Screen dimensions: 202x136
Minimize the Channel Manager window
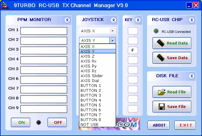coord(189,5)
